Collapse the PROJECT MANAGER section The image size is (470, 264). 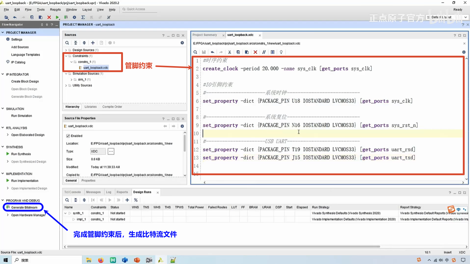pyautogui.click(x=3, y=32)
